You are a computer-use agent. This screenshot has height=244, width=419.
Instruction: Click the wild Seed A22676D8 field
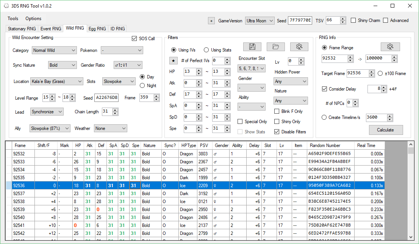(x=106, y=98)
